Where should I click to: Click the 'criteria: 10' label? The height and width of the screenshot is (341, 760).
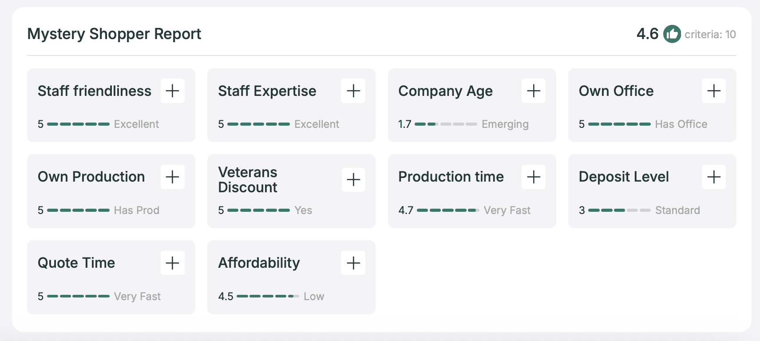[710, 35]
